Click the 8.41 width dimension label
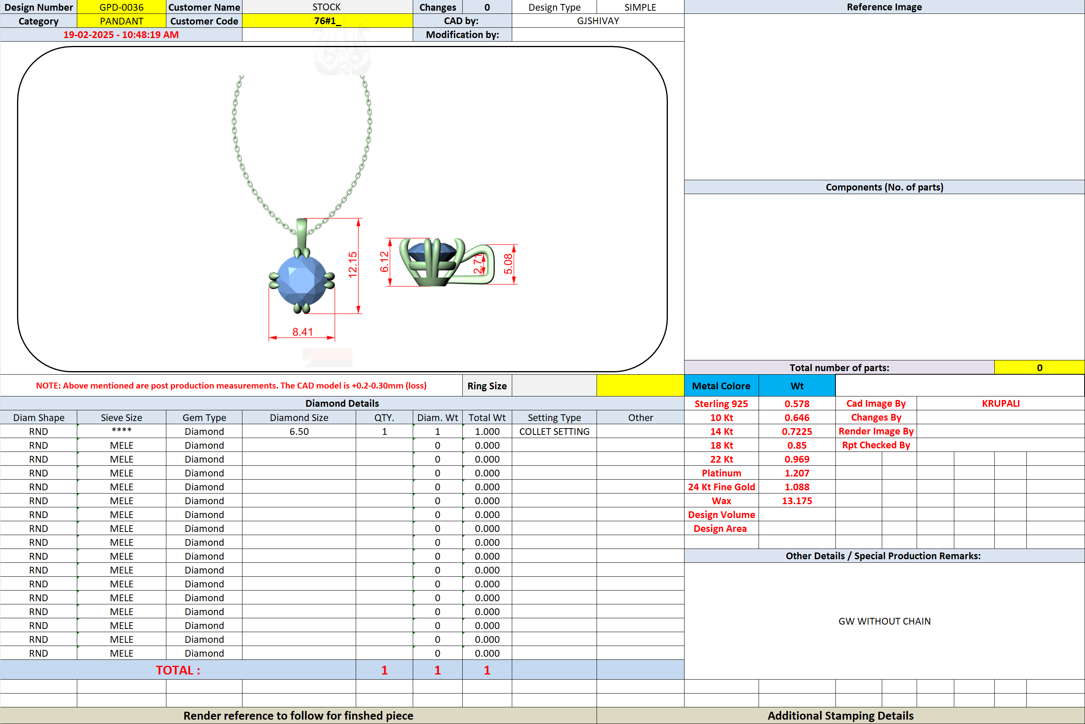 (302, 332)
